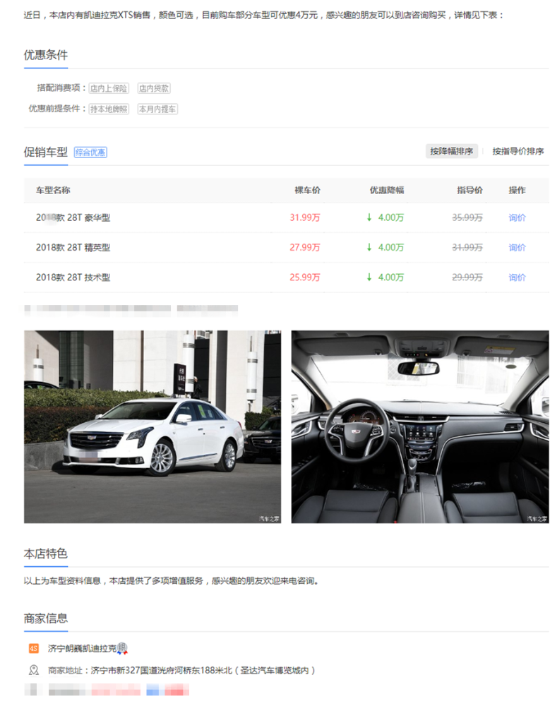550x706 pixels.
Task: Click model name 28T 豪华型
Action: click(x=73, y=217)
